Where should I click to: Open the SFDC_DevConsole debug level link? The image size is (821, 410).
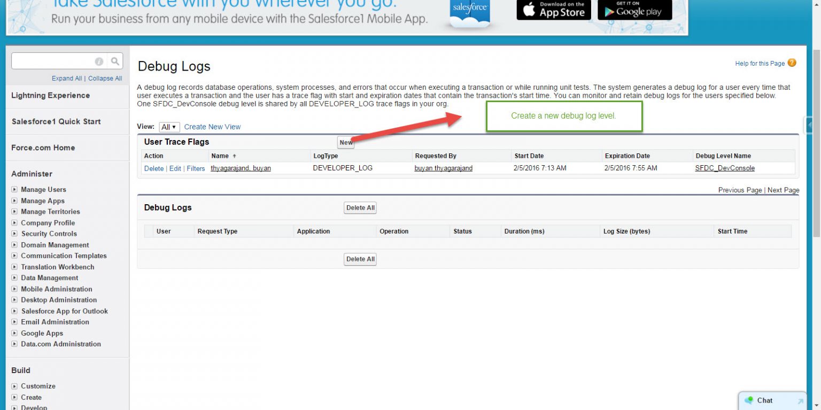(x=725, y=168)
